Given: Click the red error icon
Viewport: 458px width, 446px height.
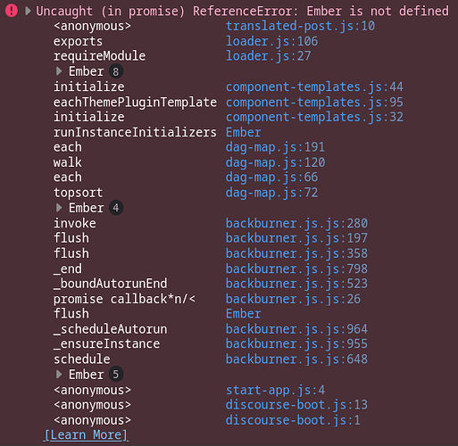Looking at the screenshot, I should 12,11.
